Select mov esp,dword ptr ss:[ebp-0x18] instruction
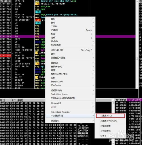The image size is (142, 145). pyautogui.click(x=56, y=15)
